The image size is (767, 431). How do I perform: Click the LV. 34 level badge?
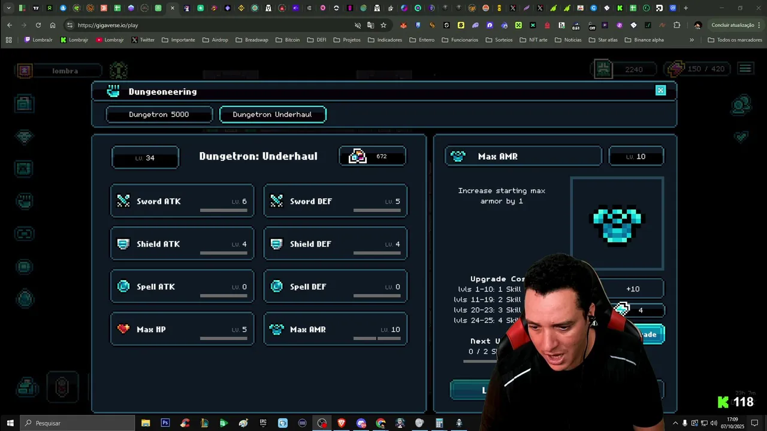[x=145, y=157]
